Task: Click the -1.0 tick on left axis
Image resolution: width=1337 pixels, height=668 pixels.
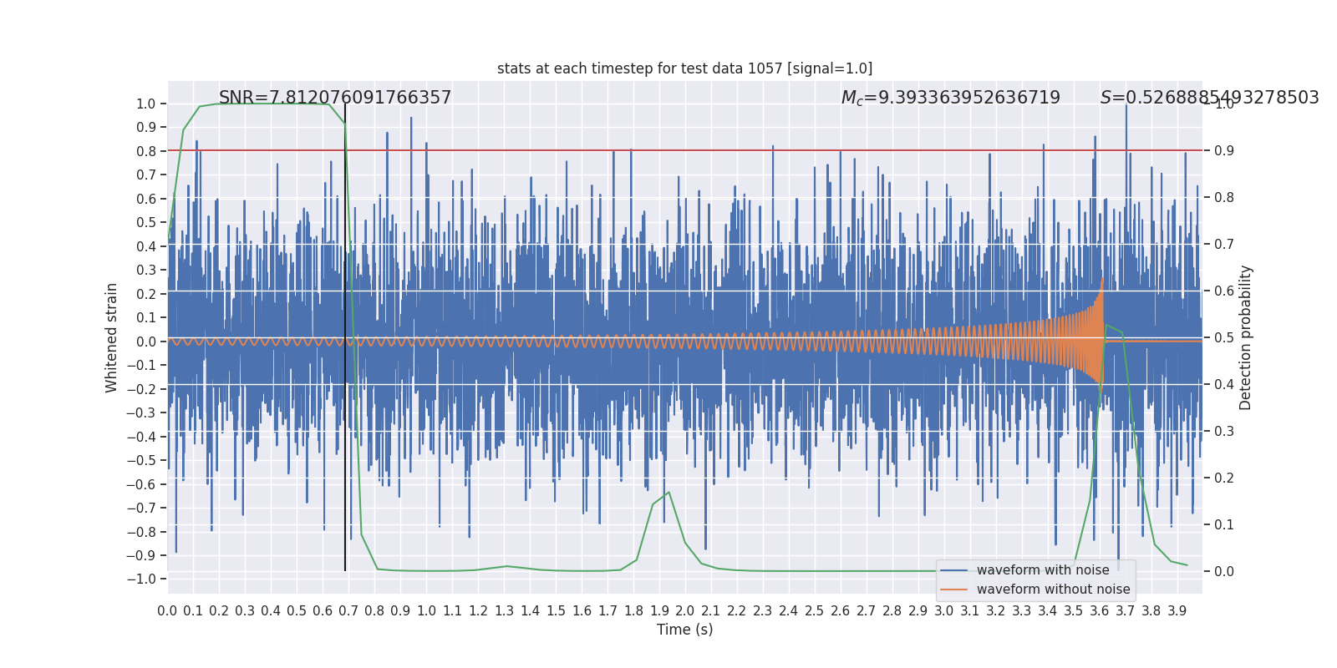Action: [x=145, y=579]
